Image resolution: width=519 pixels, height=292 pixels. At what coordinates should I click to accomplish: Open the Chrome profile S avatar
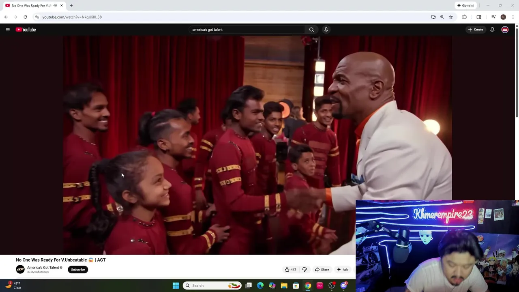(x=503, y=17)
